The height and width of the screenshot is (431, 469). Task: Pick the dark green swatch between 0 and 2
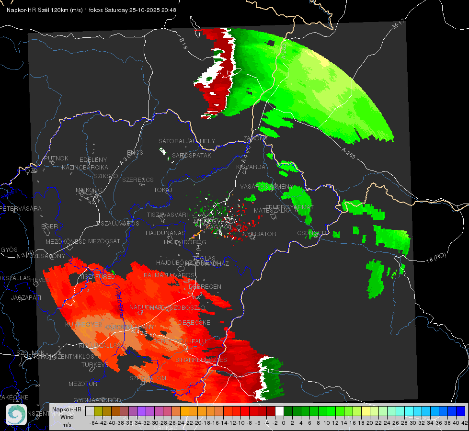(288, 411)
